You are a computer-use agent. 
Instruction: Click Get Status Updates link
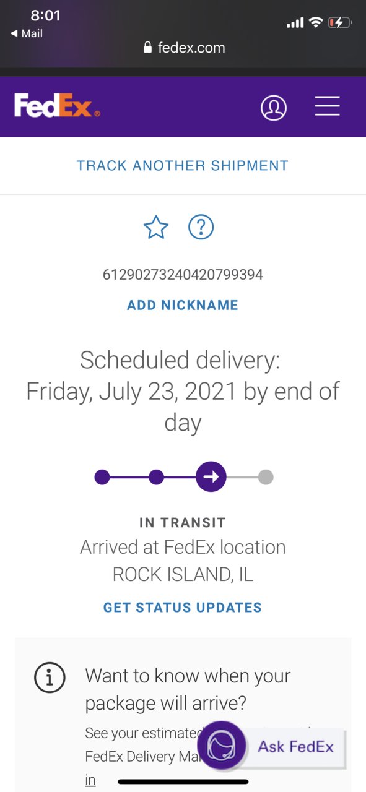coord(183,608)
